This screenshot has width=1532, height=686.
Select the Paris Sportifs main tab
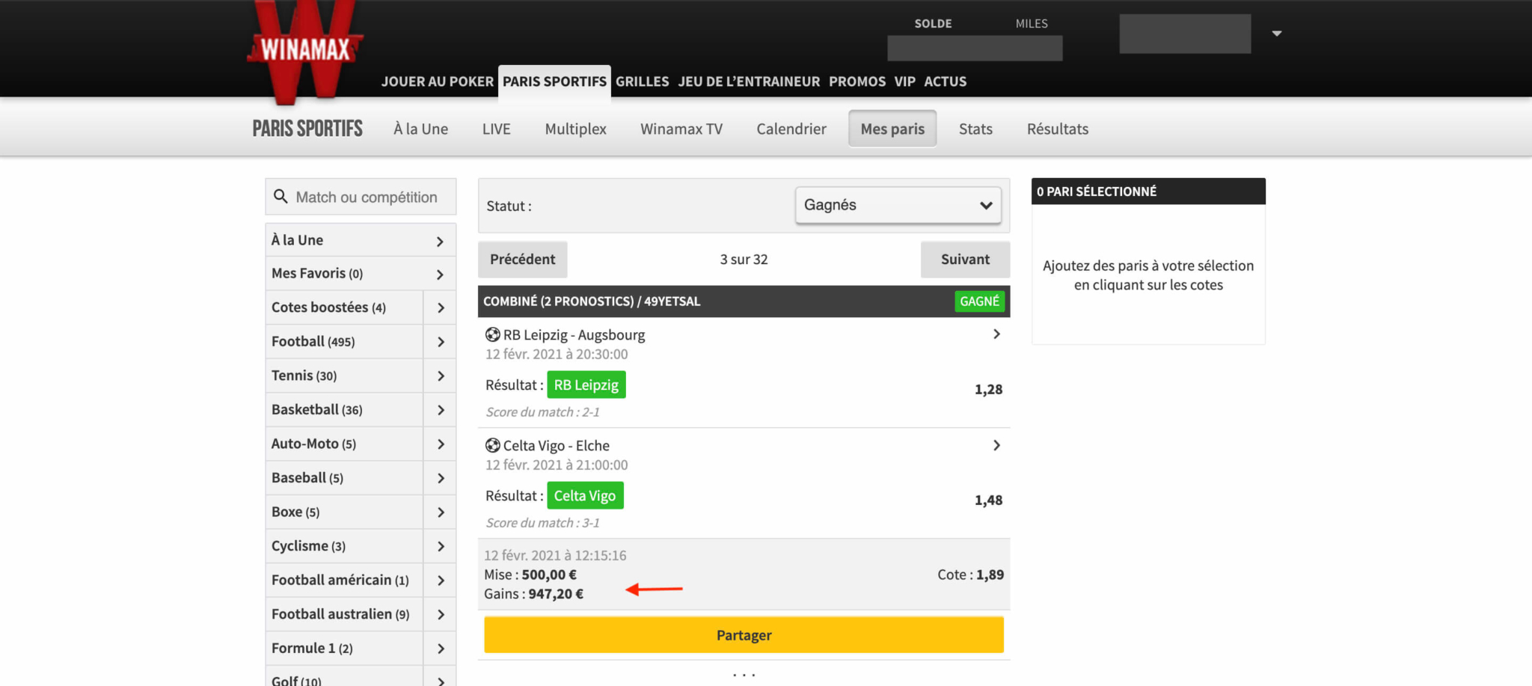click(554, 82)
